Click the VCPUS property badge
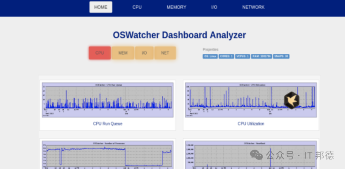The width and height of the screenshot is (345, 169). point(242,56)
